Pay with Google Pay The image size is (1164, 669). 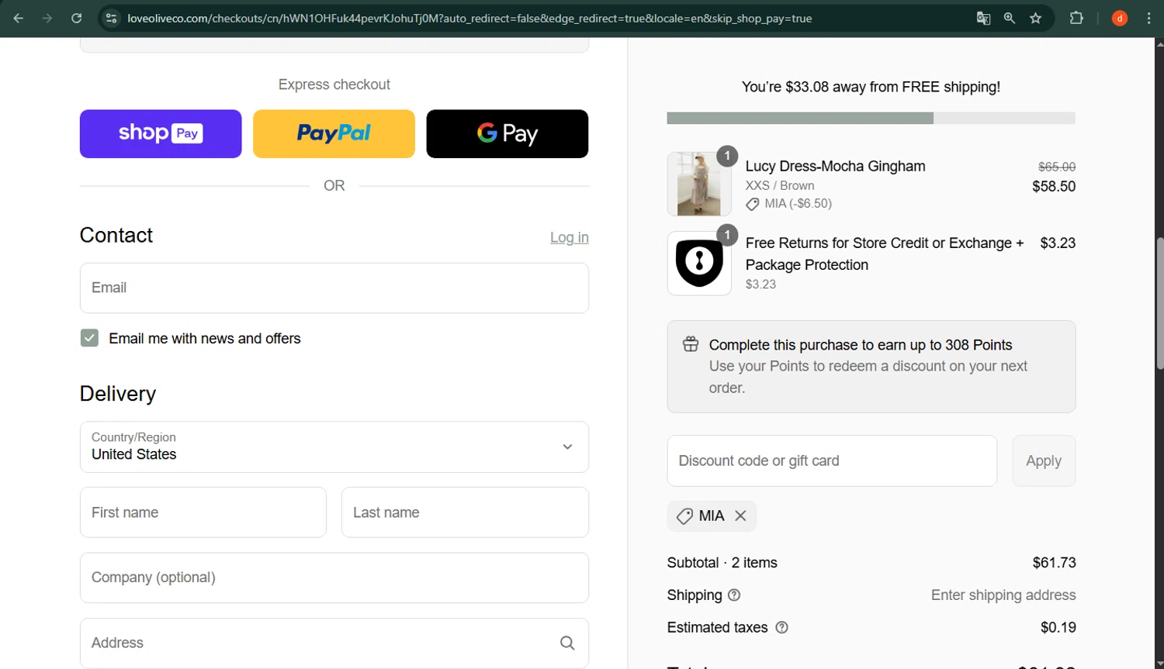point(507,133)
